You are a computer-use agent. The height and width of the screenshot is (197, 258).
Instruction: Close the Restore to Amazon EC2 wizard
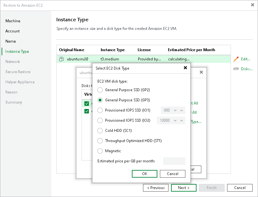pyautogui.click(x=252, y=5)
